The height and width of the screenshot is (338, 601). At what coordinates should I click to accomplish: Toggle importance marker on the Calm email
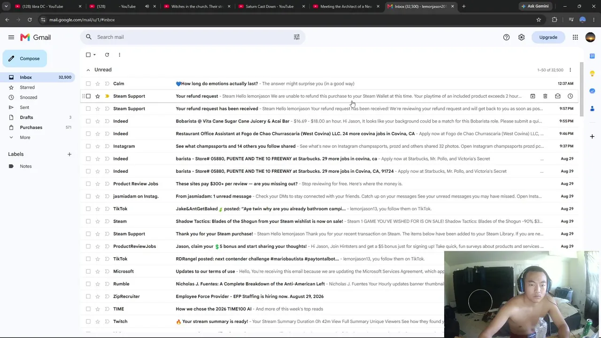tap(107, 84)
